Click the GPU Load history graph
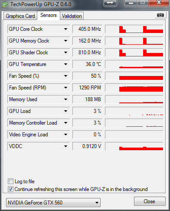Viewport: 170px width, 211px height. 134,111
